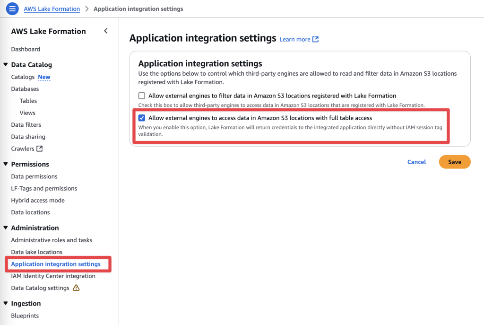Open Crawlers from the sidebar
This screenshot has width=484, height=325.
(23, 149)
